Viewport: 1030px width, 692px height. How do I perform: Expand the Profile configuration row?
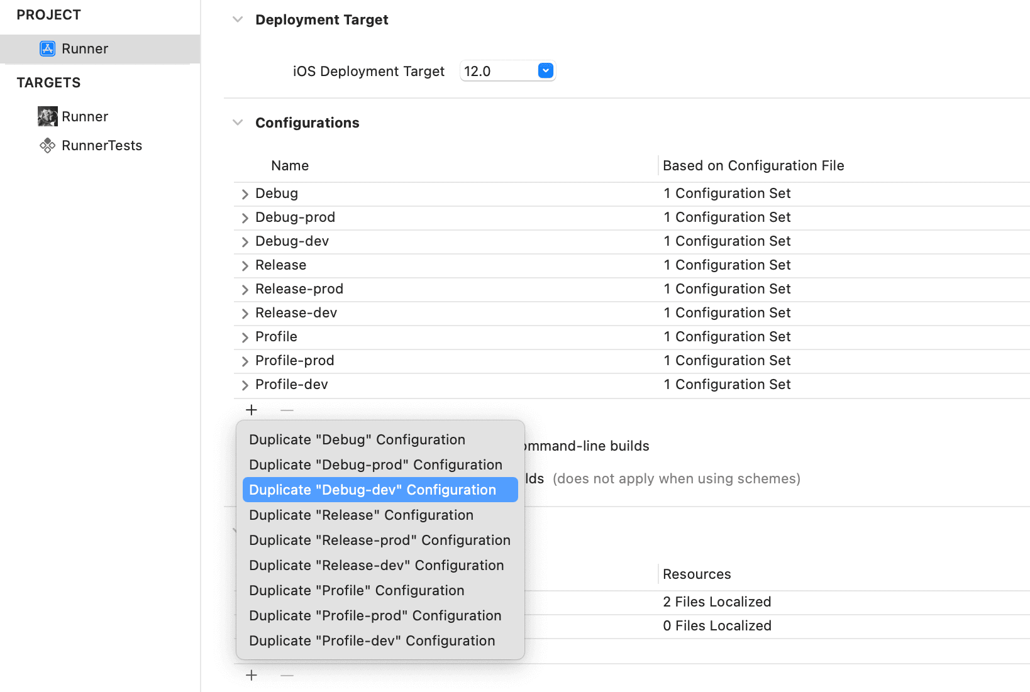tap(245, 338)
